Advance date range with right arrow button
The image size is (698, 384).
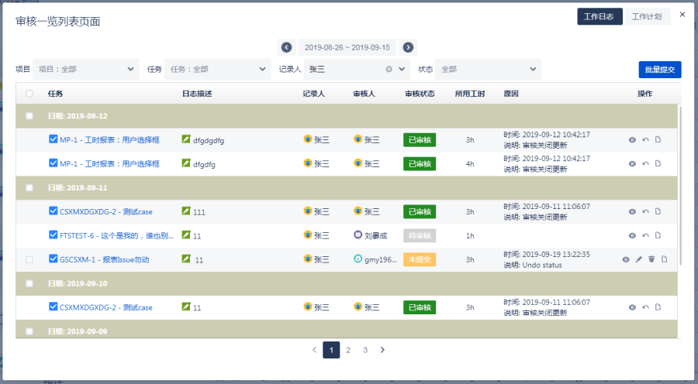click(408, 47)
